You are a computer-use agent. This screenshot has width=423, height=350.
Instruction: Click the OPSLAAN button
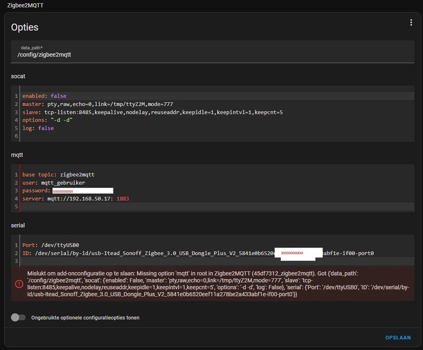398,338
